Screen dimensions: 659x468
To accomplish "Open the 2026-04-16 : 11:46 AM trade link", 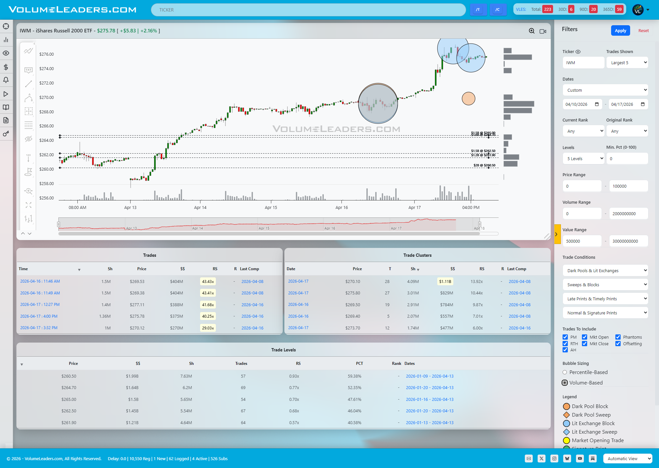I will (40, 281).
